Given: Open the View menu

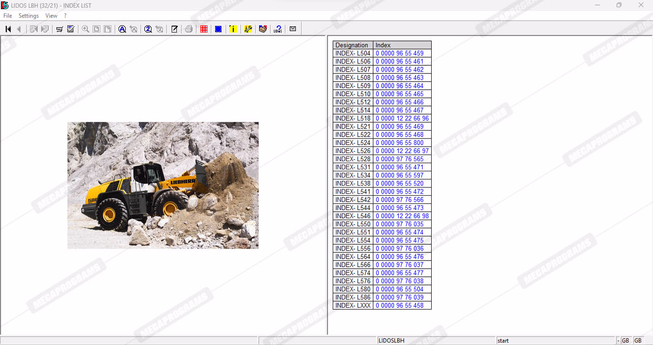Looking at the screenshot, I should coord(51,16).
